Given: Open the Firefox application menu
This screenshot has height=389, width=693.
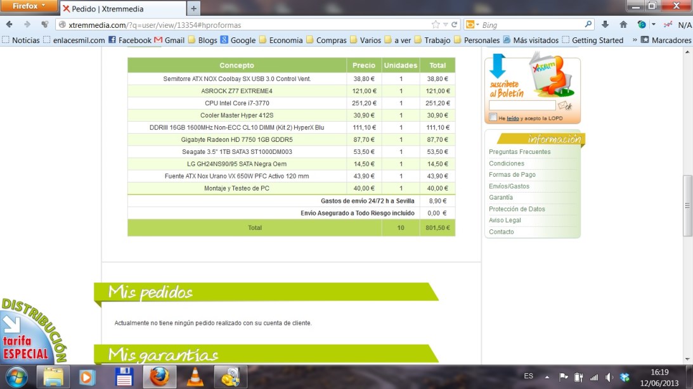Looking at the screenshot, I should (29, 6).
